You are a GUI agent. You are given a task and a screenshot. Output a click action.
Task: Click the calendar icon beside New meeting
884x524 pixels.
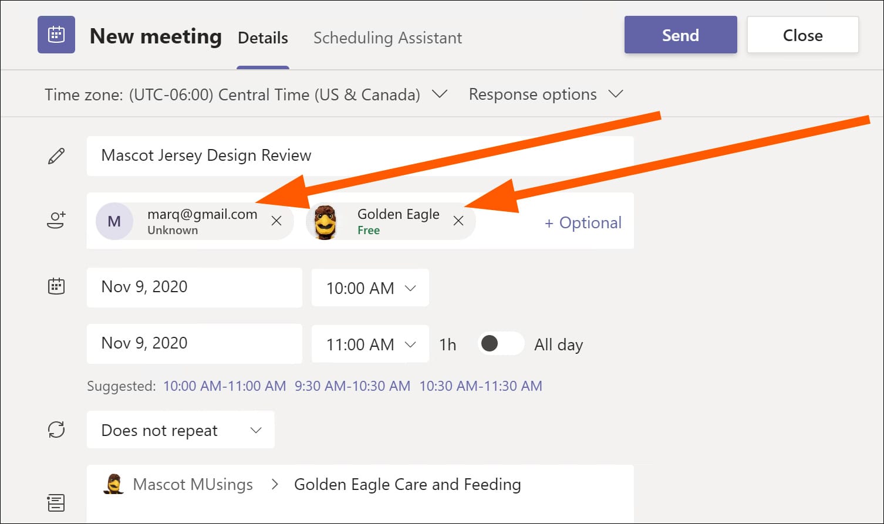pyautogui.click(x=56, y=35)
